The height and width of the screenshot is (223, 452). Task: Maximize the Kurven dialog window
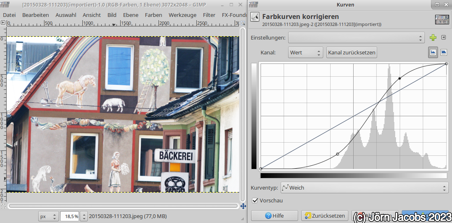(x=437, y=5)
